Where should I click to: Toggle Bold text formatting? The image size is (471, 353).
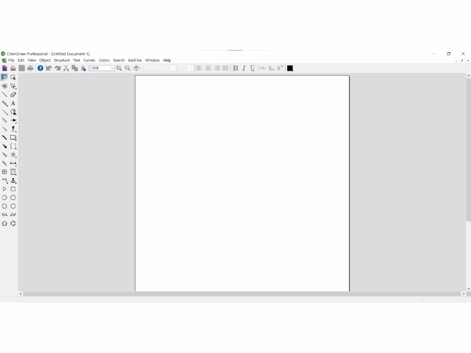(x=235, y=68)
